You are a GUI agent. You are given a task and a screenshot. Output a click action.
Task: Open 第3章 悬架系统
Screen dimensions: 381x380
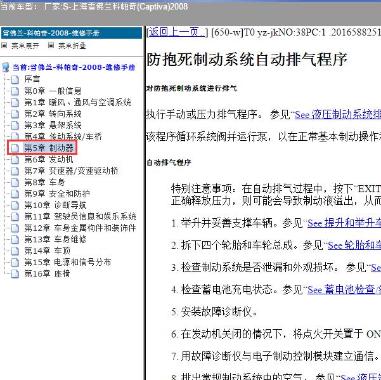[53, 125]
